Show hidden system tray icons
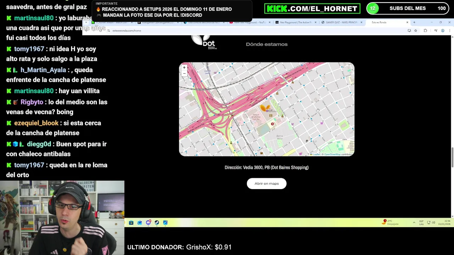The image size is (454, 255). coord(414,222)
